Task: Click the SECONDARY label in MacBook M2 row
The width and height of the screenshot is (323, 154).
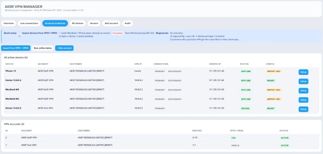Action: point(175,99)
